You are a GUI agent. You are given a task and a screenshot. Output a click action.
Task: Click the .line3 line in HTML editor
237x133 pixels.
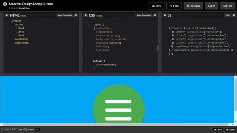tap(20, 35)
